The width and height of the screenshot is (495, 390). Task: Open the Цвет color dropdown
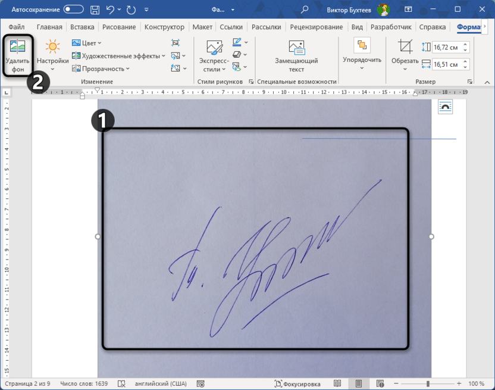click(86, 43)
